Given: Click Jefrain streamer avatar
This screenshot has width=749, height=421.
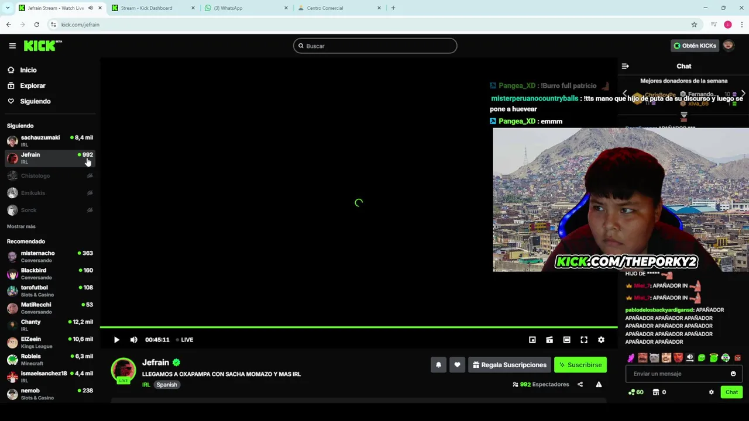Looking at the screenshot, I should [x=123, y=371].
